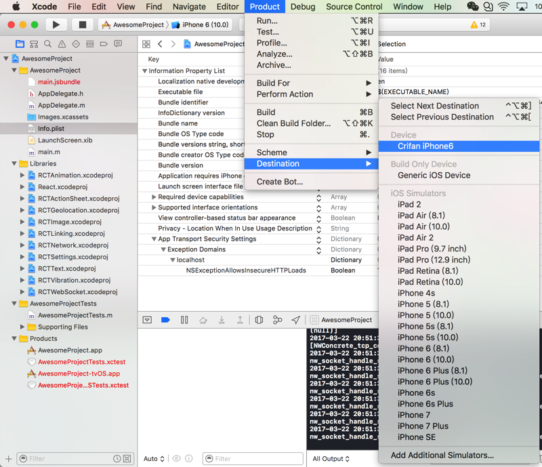This screenshot has width=542, height=467.
Task: Open the Project navigator folder icon
Action: 20,44
